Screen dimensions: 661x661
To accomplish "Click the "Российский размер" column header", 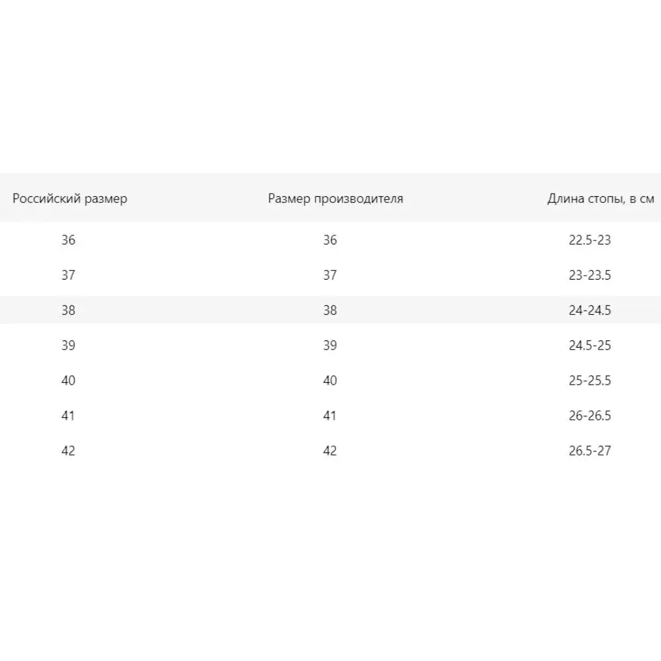I will (x=70, y=198).
